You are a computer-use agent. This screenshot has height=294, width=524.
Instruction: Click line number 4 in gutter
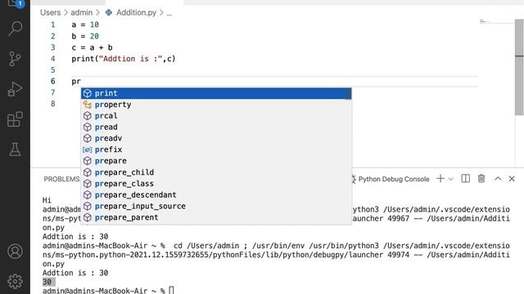[52, 59]
